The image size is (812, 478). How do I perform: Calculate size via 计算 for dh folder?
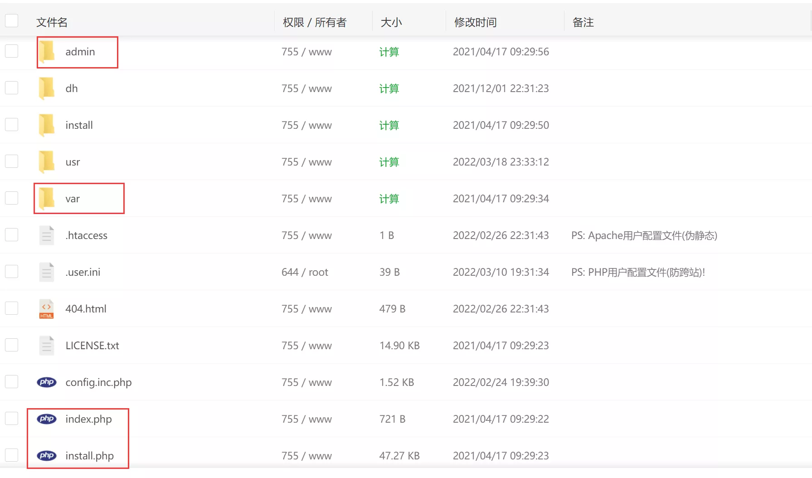click(x=389, y=88)
